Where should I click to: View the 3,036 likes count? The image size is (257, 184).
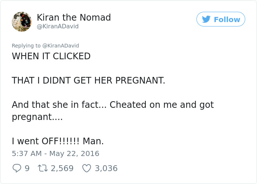coord(106,168)
